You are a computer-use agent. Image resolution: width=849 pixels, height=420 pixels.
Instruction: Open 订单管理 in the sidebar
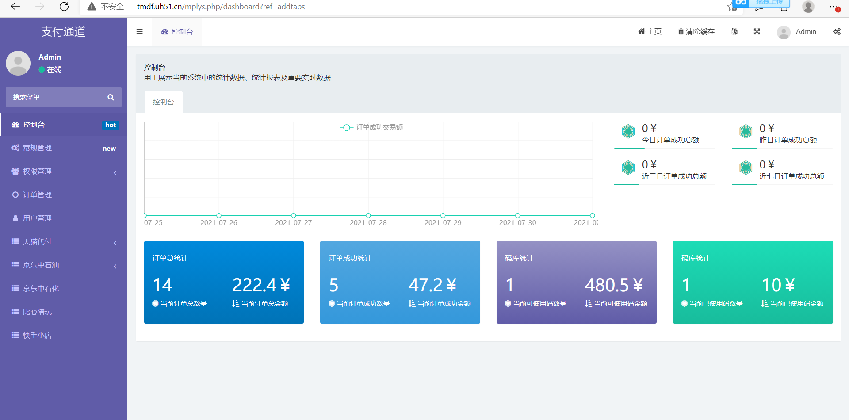(38, 195)
